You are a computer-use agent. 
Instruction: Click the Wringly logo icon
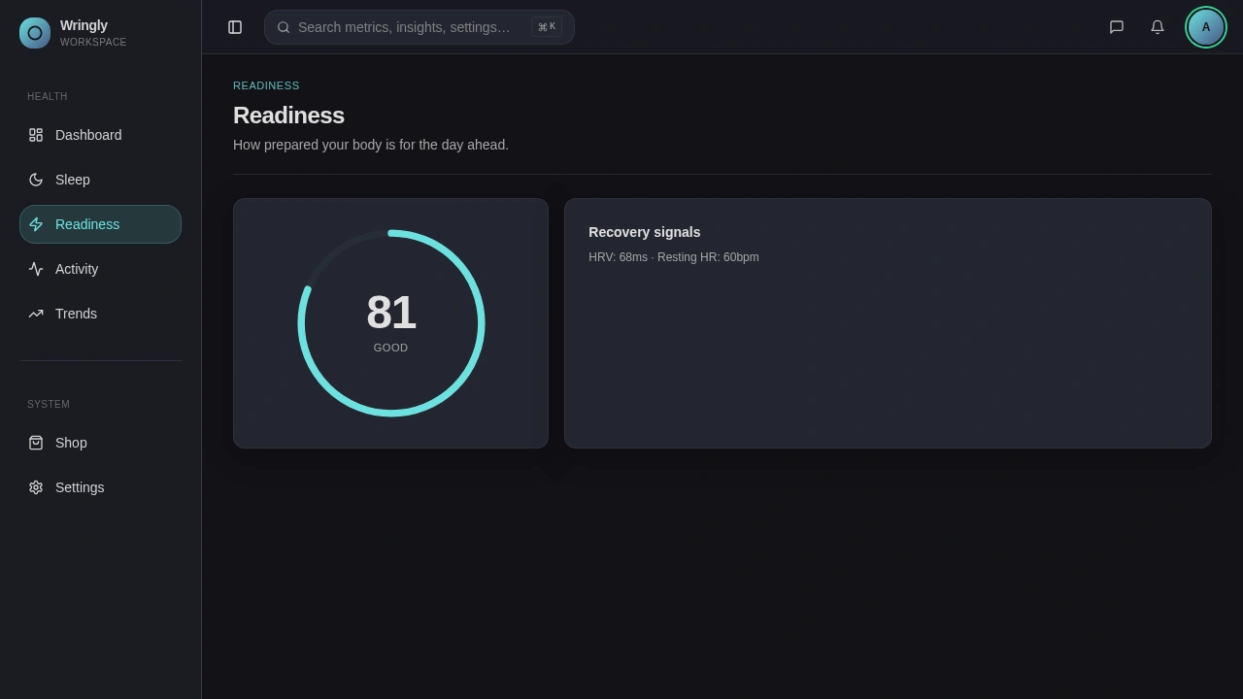point(35,33)
